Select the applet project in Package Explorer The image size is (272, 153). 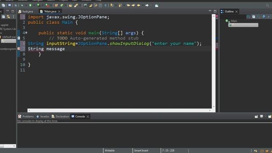(x=4, y=25)
